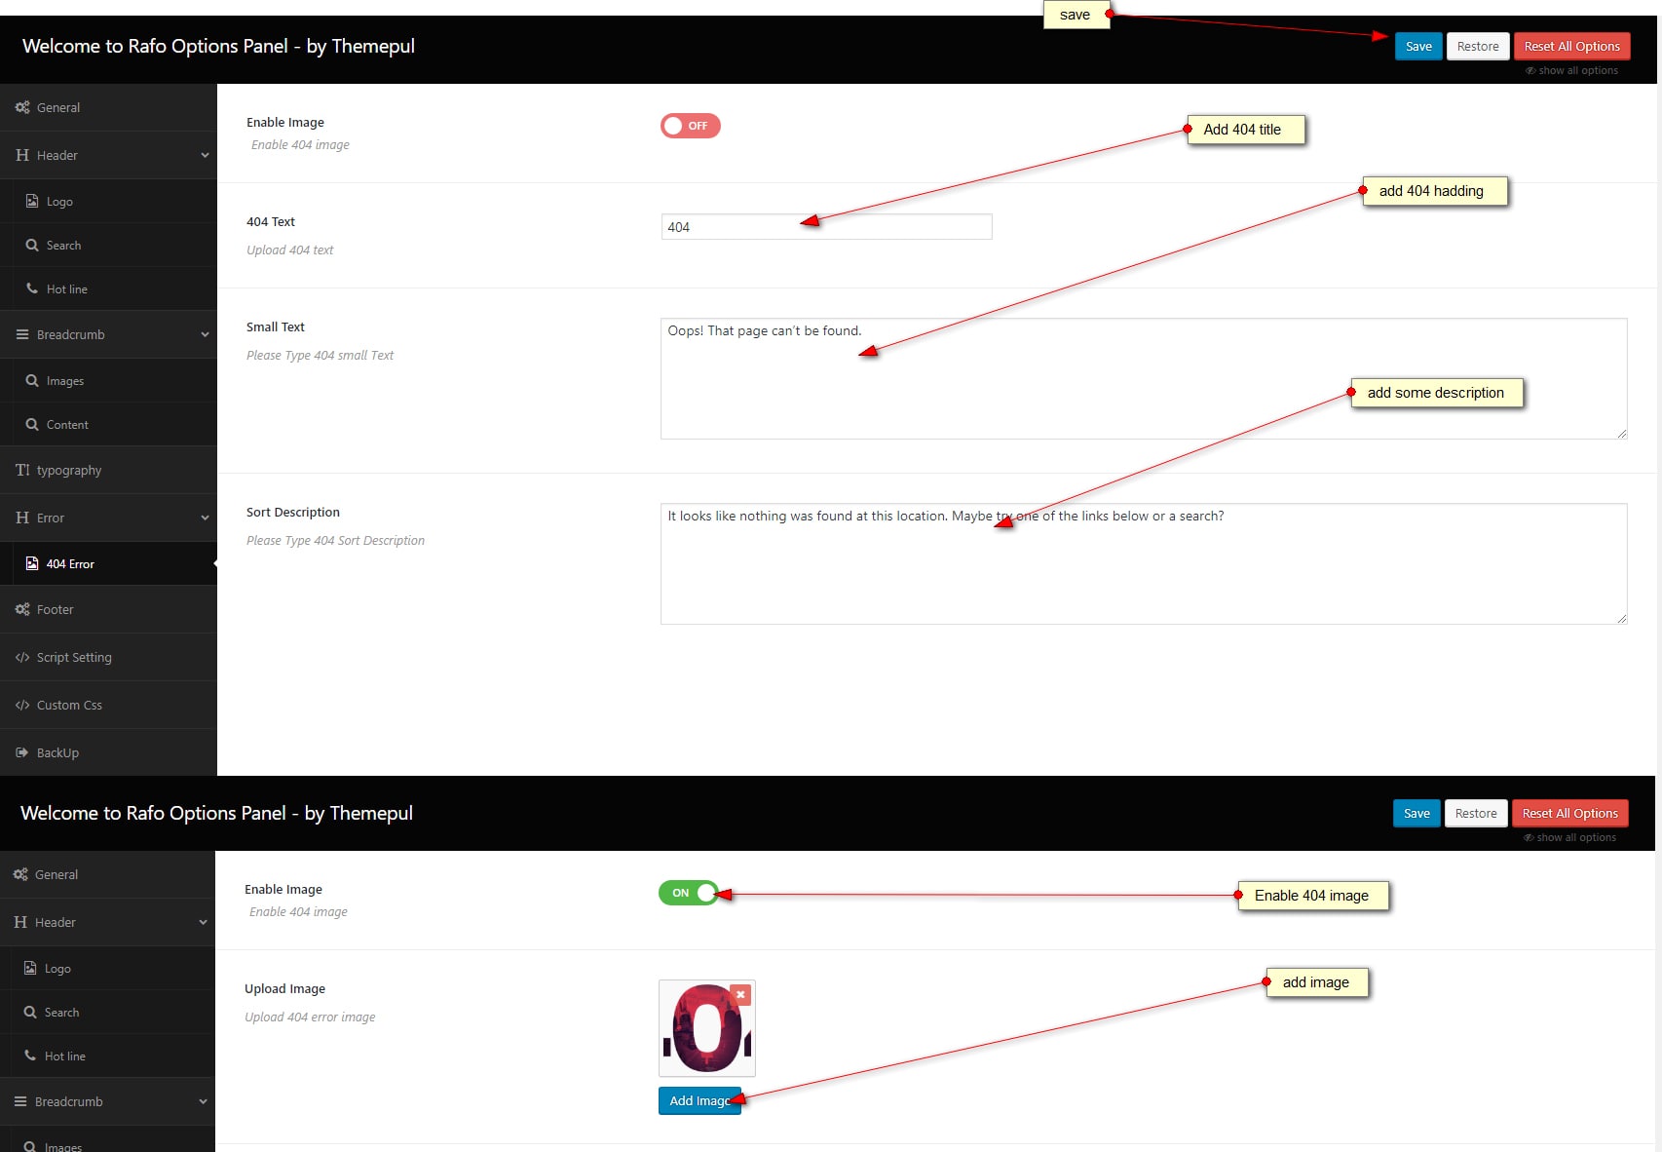Click Reset All Options in upper panel

click(x=1571, y=46)
